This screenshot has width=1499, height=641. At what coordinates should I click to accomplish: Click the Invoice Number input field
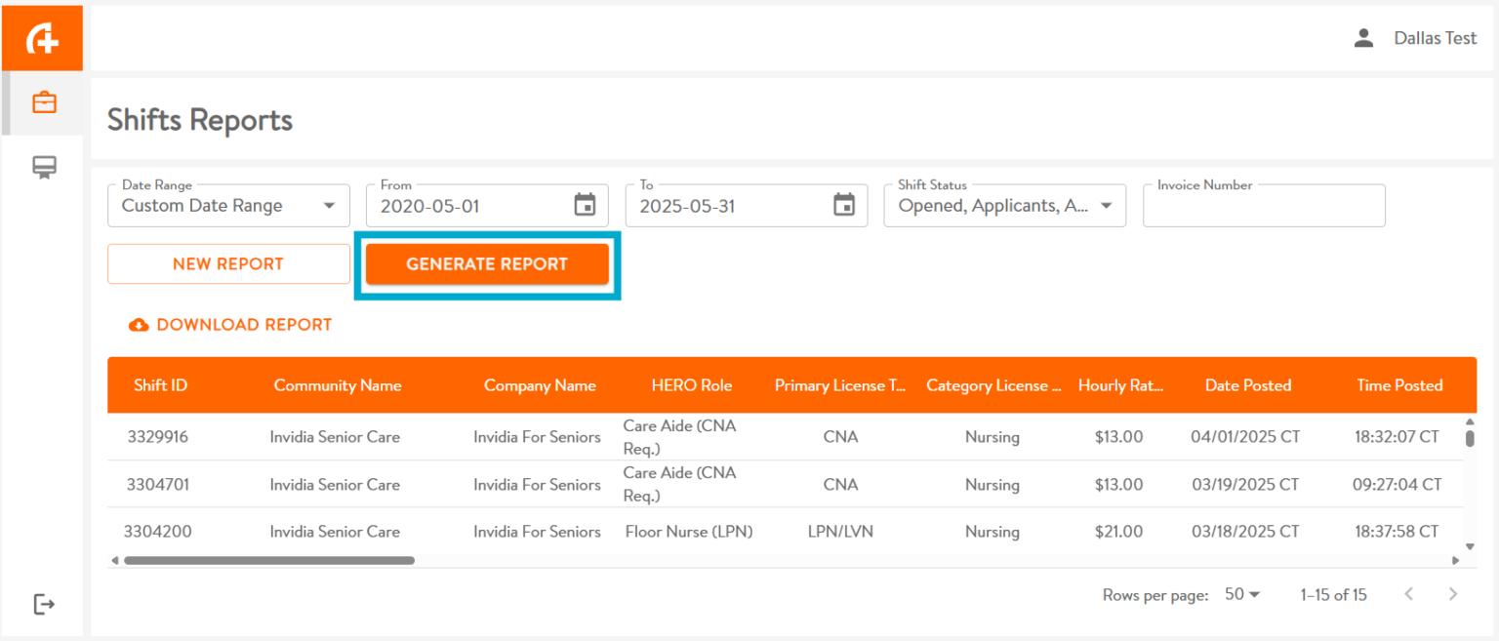coord(1263,207)
